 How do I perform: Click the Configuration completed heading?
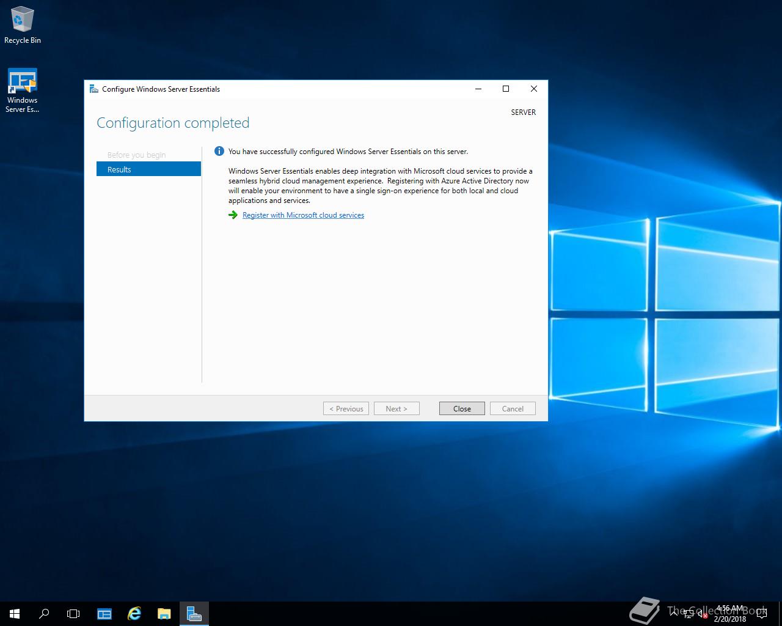[x=173, y=123]
